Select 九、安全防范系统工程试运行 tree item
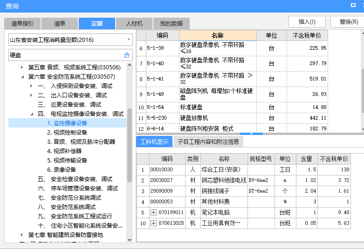This screenshot has width=364, height=249. pos(75,216)
